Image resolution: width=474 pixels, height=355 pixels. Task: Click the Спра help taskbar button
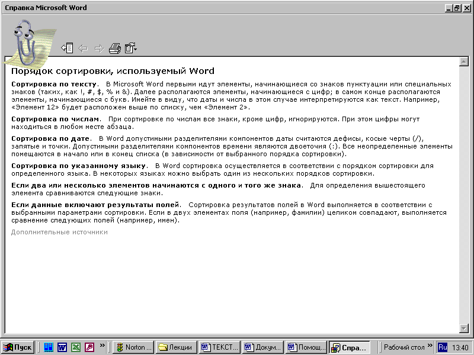[x=350, y=347]
